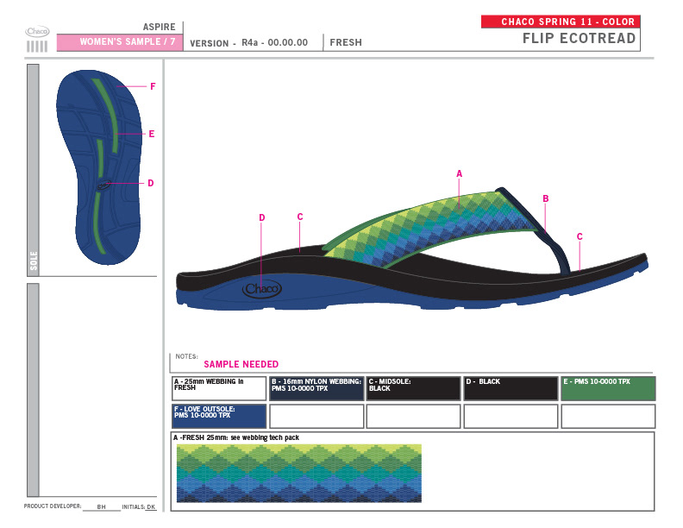Click the pink SAMPLE NEEDED note
The width and height of the screenshot is (683, 528).
click(241, 364)
